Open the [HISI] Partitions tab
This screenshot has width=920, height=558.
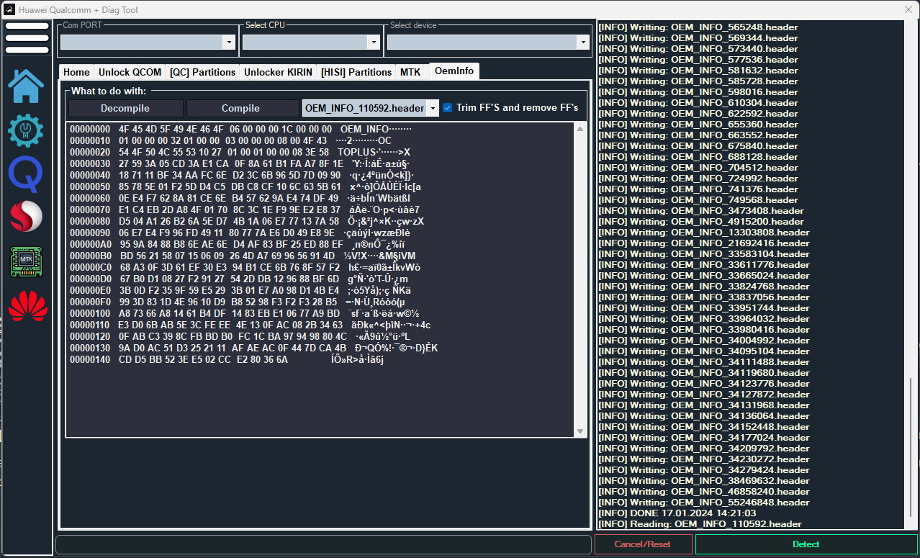coord(356,72)
